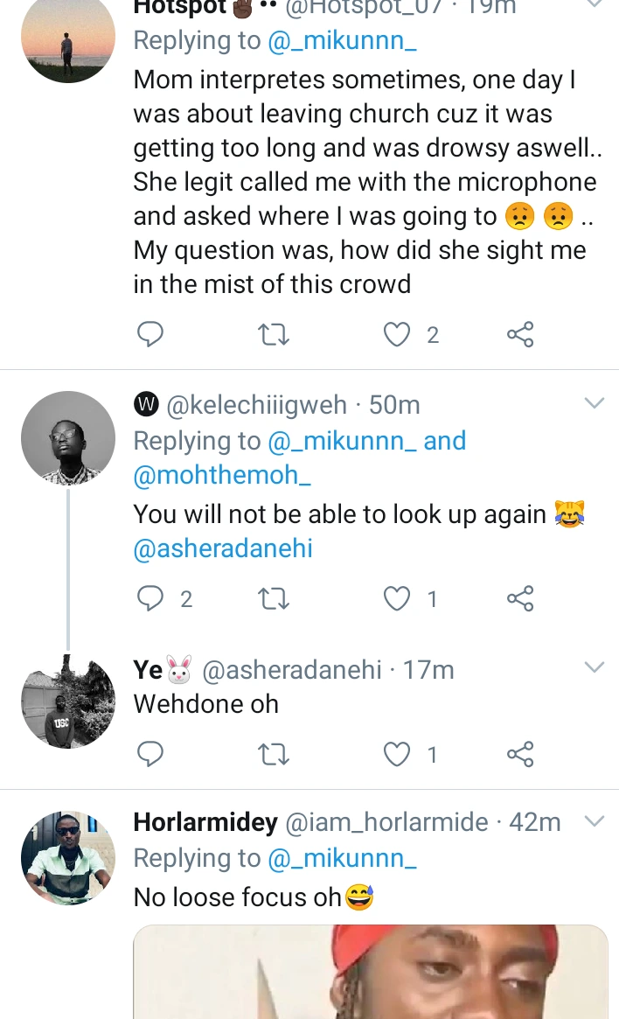Screen dimensions: 619x1019
Task: Like Hotspot's tweet with 2 likes
Action: pyautogui.click(x=398, y=334)
